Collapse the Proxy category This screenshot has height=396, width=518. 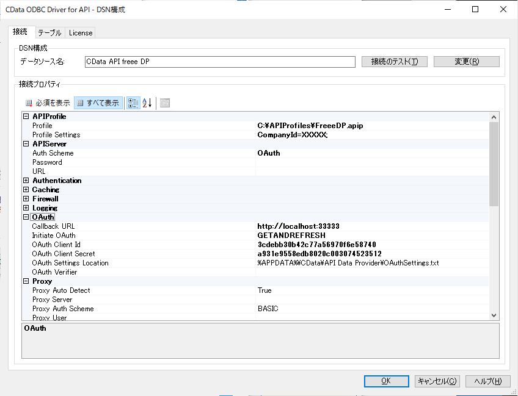pyautogui.click(x=26, y=281)
